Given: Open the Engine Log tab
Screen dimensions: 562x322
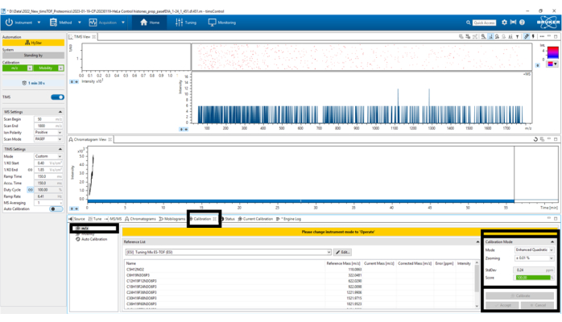Looking at the screenshot, I should [x=288, y=219].
